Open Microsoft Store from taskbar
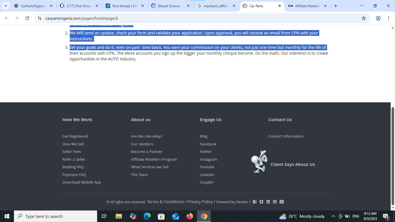 point(161,216)
